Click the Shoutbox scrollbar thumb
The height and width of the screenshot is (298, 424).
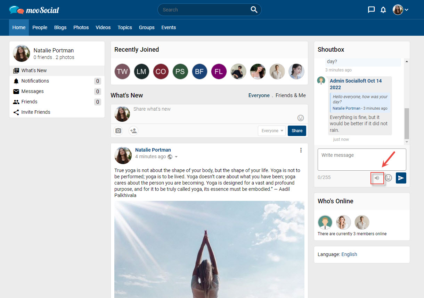(407, 124)
